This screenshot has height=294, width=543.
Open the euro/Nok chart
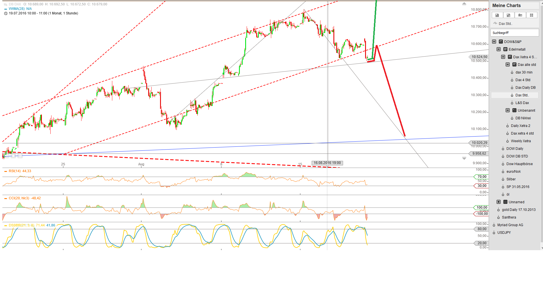514,172
